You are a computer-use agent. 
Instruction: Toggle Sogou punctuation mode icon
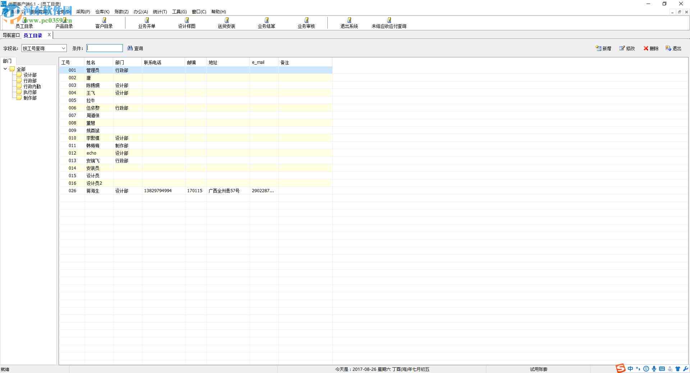tap(638, 369)
